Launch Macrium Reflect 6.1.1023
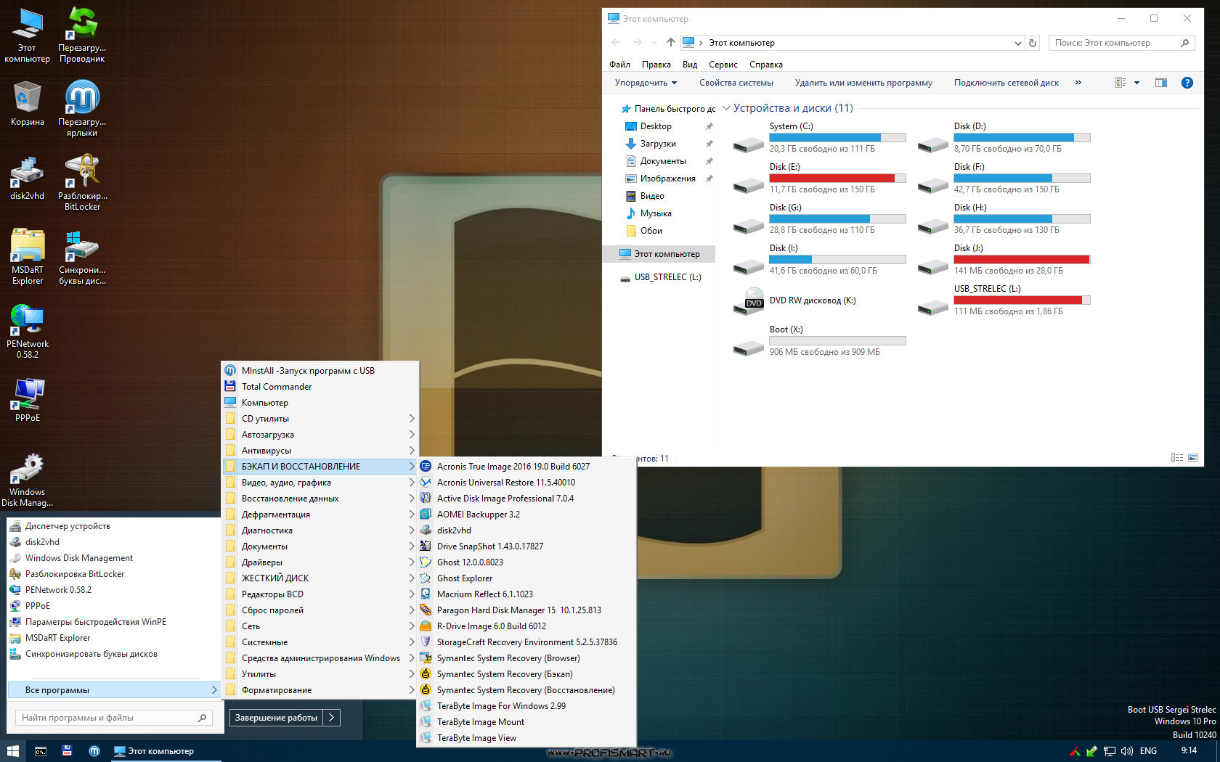 (526, 594)
